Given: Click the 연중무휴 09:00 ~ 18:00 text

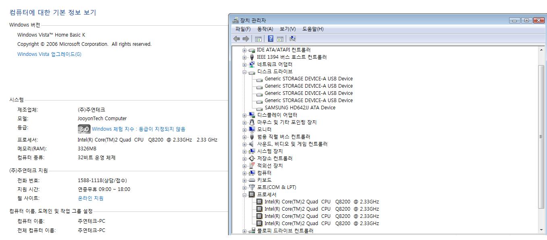Looking at the screenshot, I should tap(104, 189).
